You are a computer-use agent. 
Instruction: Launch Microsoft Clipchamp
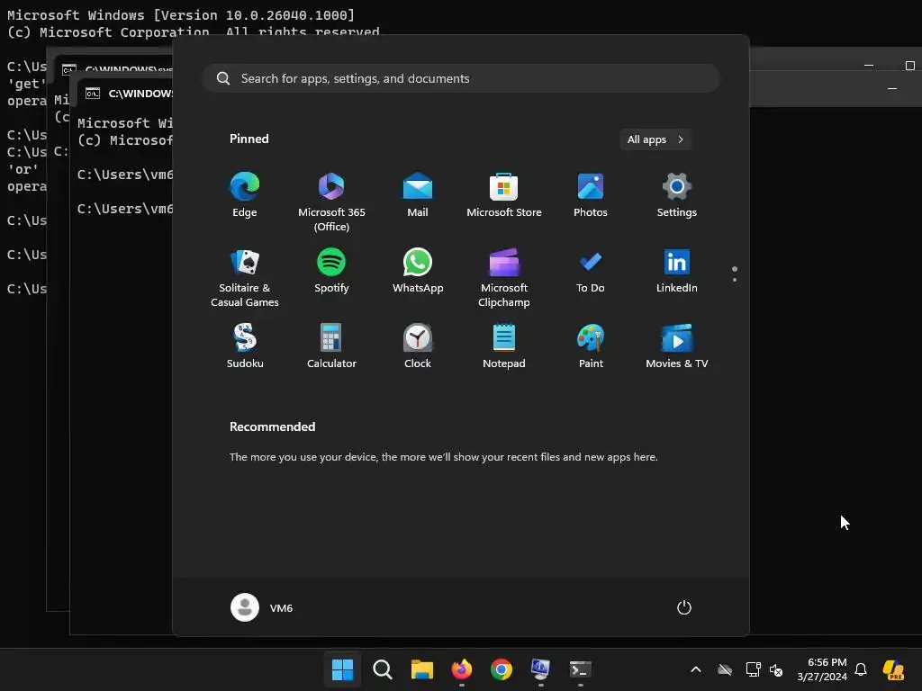coord(504,277)
